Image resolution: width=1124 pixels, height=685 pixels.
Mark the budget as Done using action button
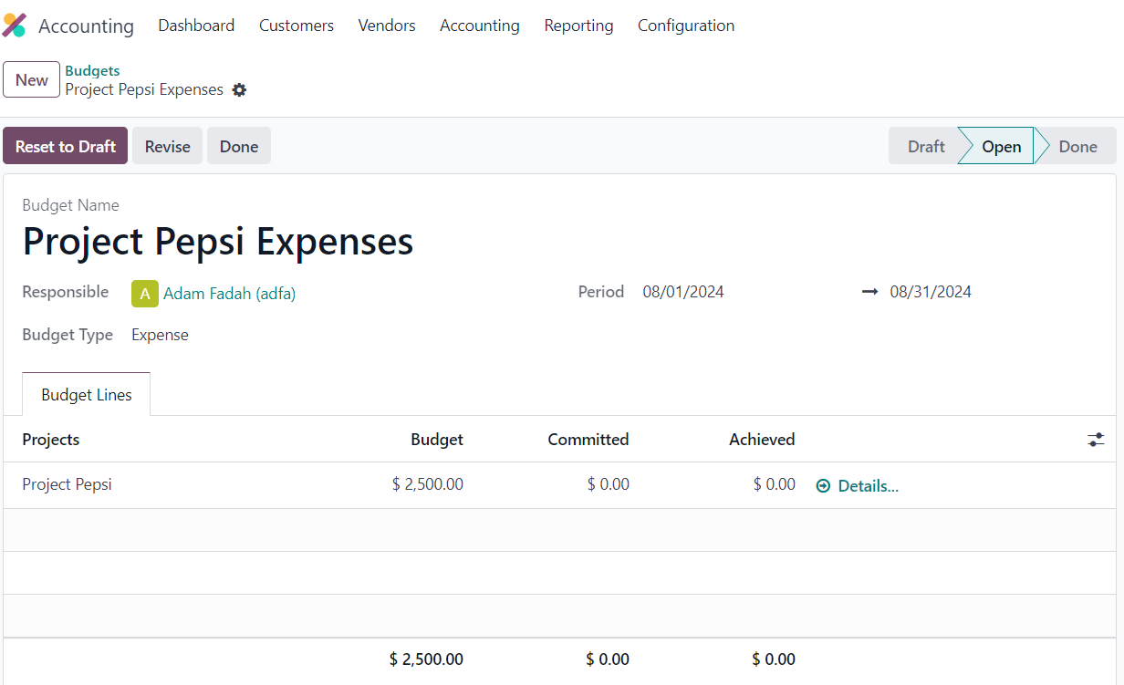click(x=239, y=146)
